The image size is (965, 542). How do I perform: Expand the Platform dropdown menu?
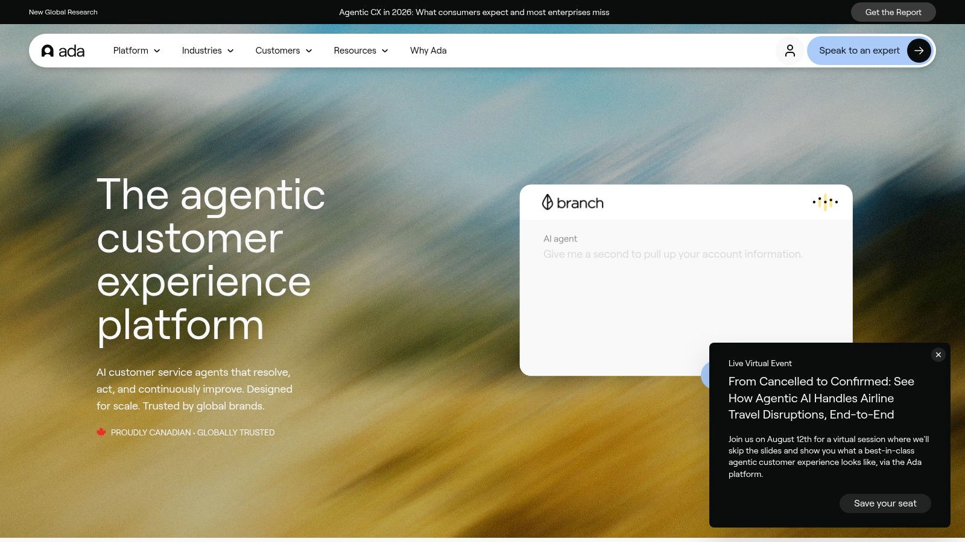click(x=137, y=51)
